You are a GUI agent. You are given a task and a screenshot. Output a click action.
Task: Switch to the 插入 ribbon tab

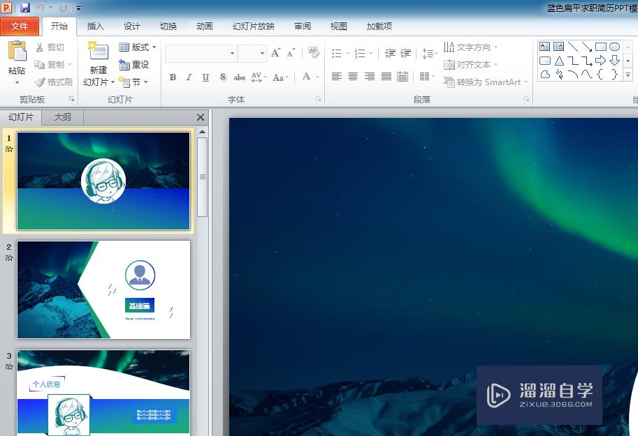point(95,27)
